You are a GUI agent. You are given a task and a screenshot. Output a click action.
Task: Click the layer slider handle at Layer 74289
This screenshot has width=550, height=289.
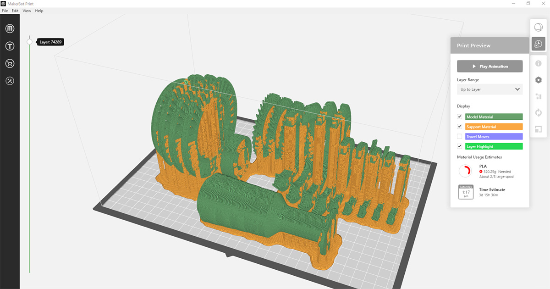tap(30, 42)
